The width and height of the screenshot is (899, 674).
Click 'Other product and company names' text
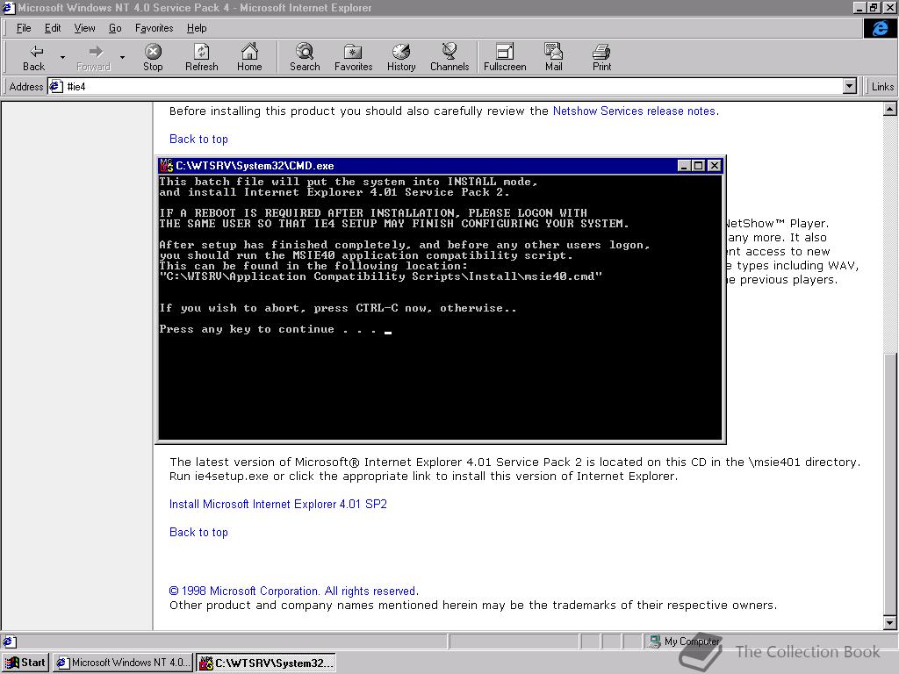point(473,606)
